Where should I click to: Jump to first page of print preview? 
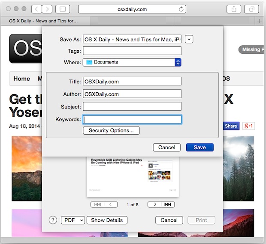[x=97, y=205]
